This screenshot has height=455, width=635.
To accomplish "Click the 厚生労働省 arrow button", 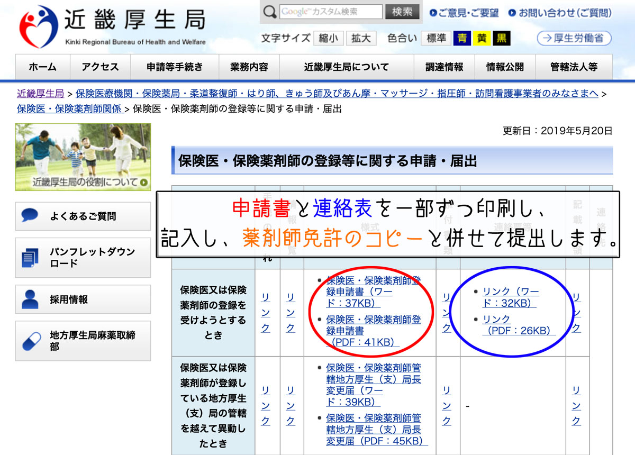I will (574, 38).
